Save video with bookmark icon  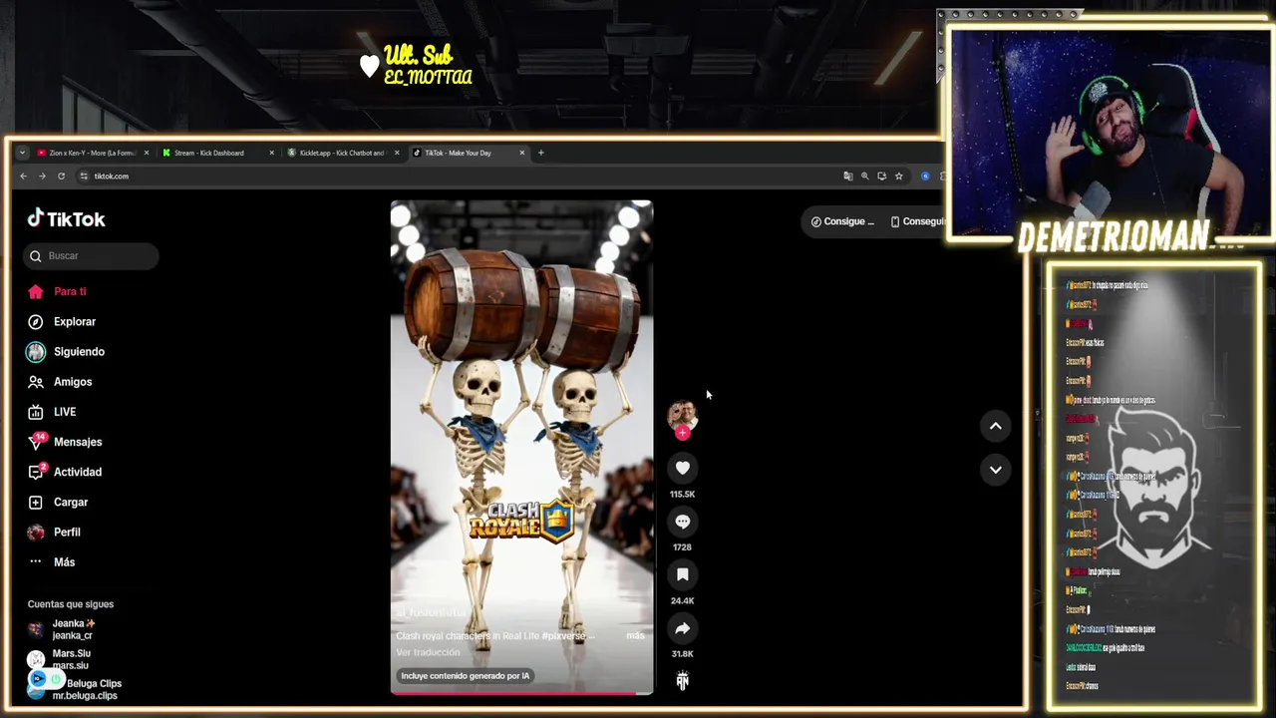pyautogui.click(x=682, y=574)
